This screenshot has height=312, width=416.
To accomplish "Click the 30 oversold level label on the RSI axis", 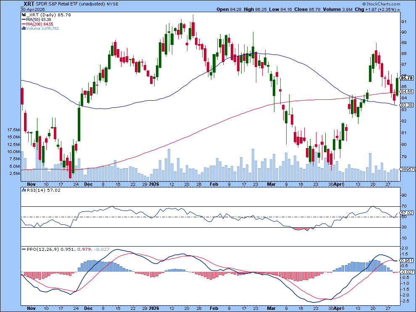I will (404, 227).
